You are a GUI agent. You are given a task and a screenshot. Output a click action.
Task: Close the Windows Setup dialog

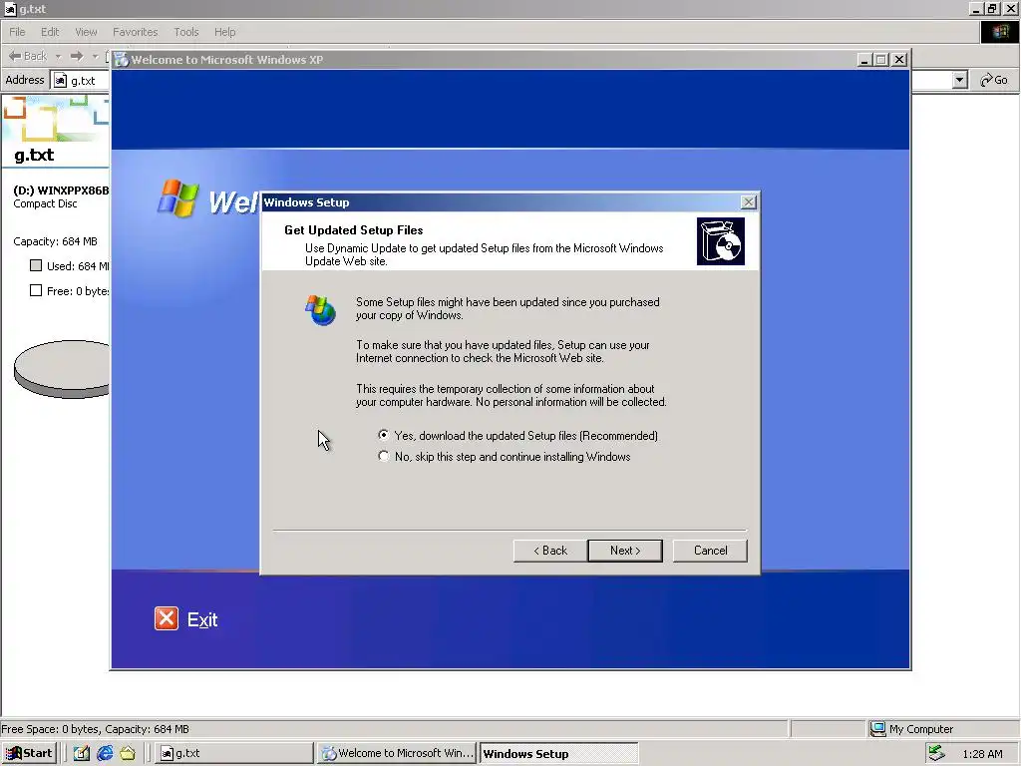(x=748, y=202)
